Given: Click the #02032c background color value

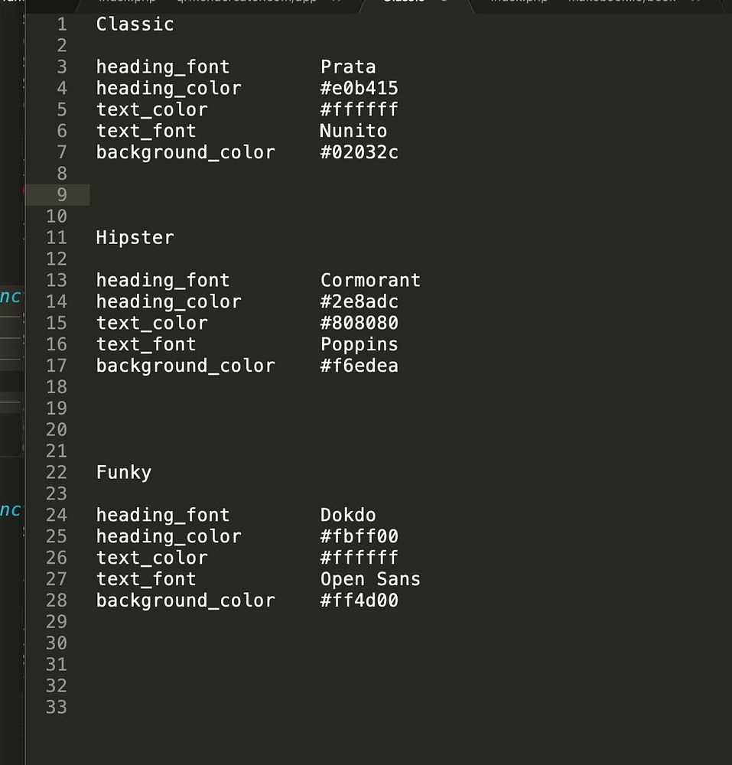Looking at the screenshot, I should point(359,152).
